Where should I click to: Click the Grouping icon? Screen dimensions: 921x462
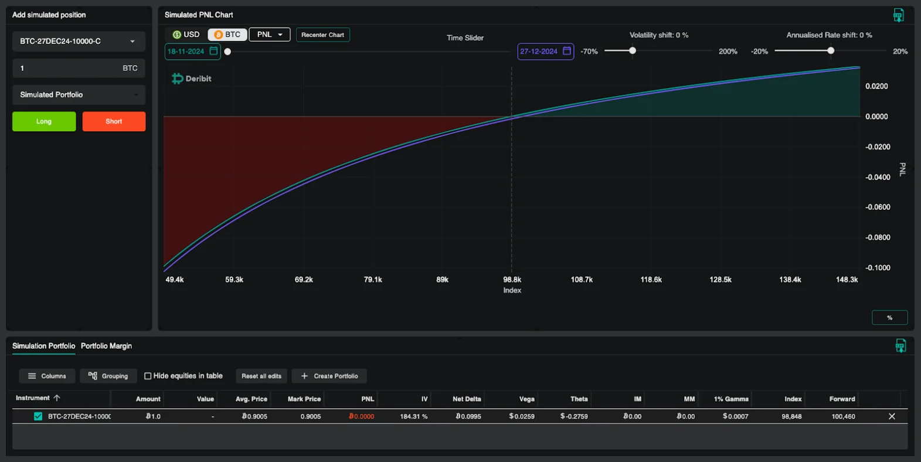point(93,376)
